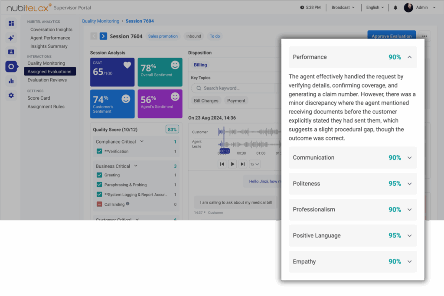Click the Session 7604 breadcrumb

140,21
